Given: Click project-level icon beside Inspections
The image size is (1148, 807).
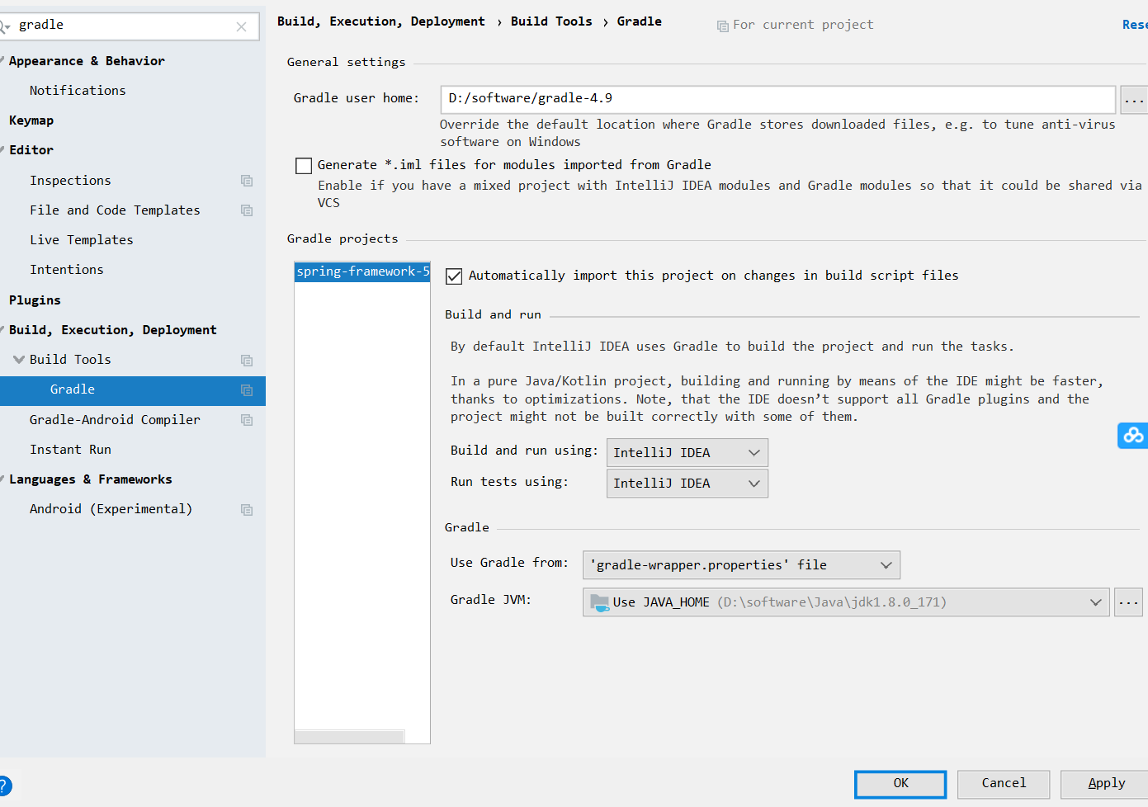Looking at the screenshot, I should [x=247, y=181].
